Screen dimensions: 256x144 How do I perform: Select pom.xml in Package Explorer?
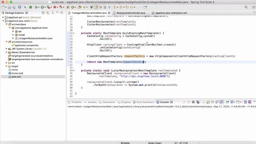(x=16, y=77)
